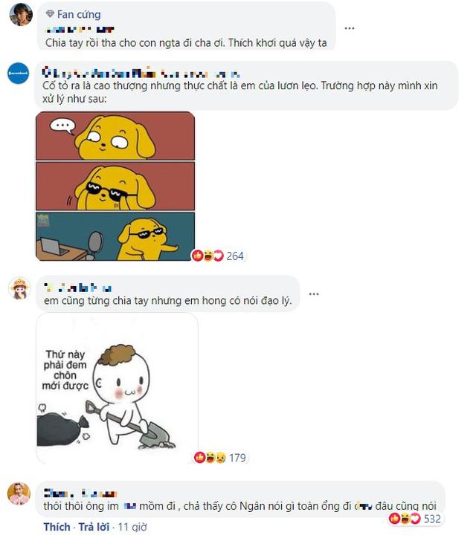Open the yellow dog comic image
The image size is (476, 538).
tap(115, 186)
